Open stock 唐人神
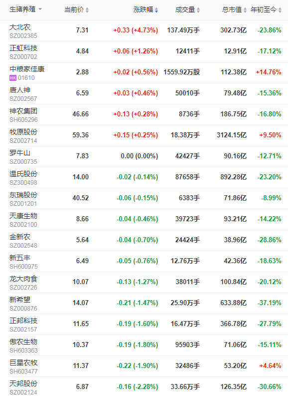Viewport: 288px width, 397px height. (x=20, y=90)
